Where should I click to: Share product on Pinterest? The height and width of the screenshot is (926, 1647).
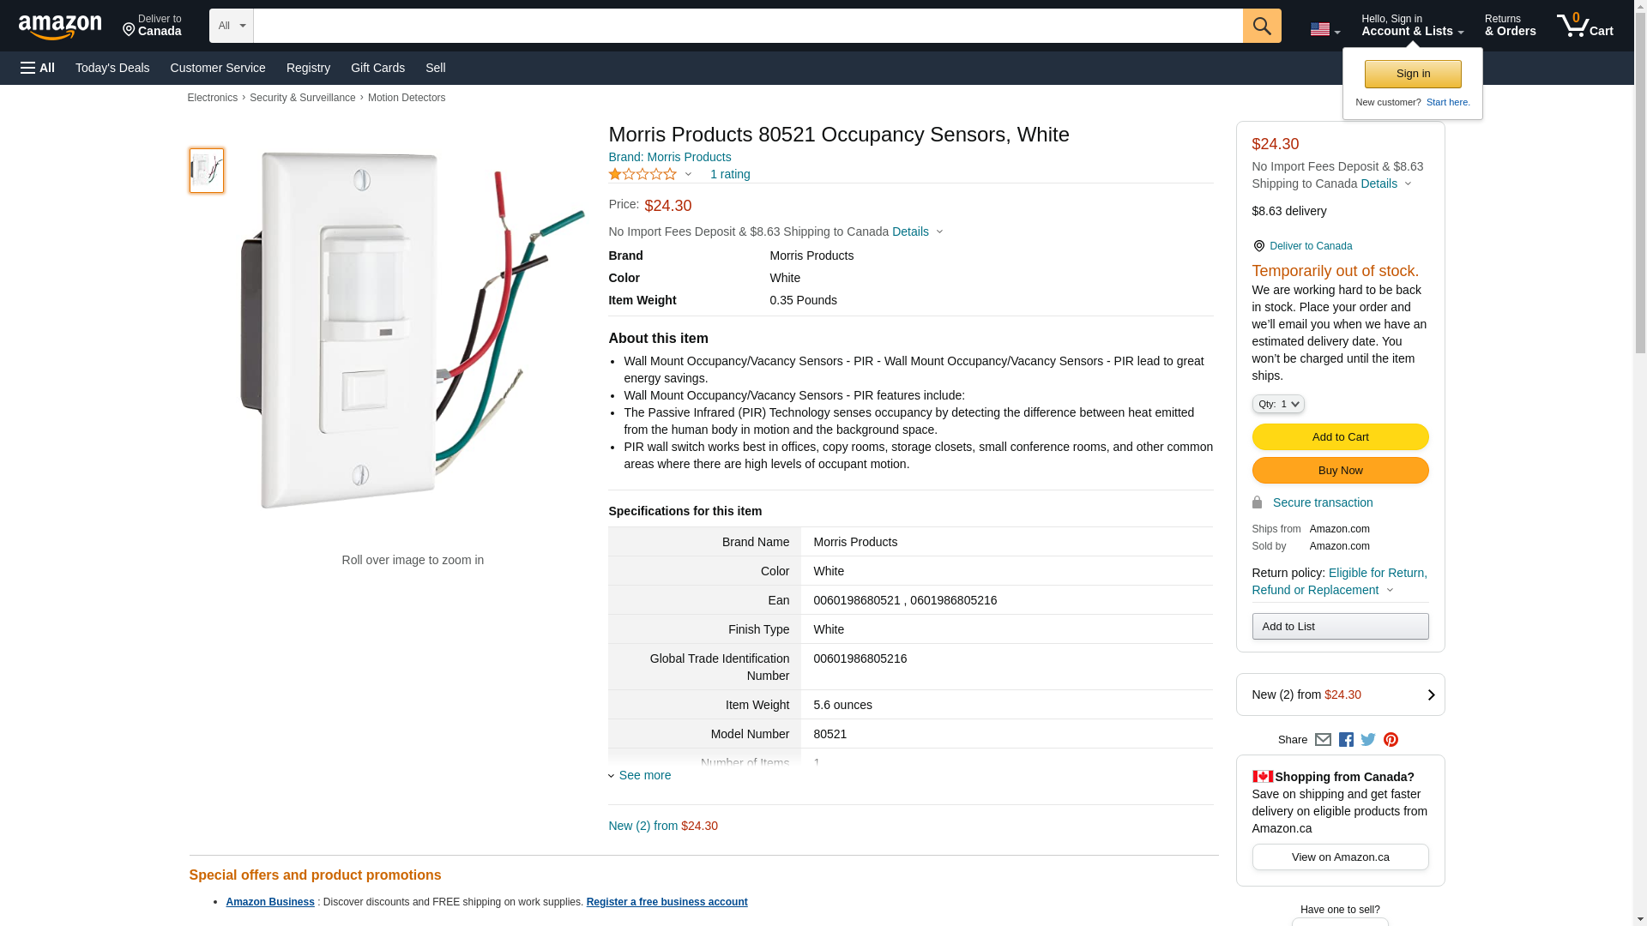1391,740
